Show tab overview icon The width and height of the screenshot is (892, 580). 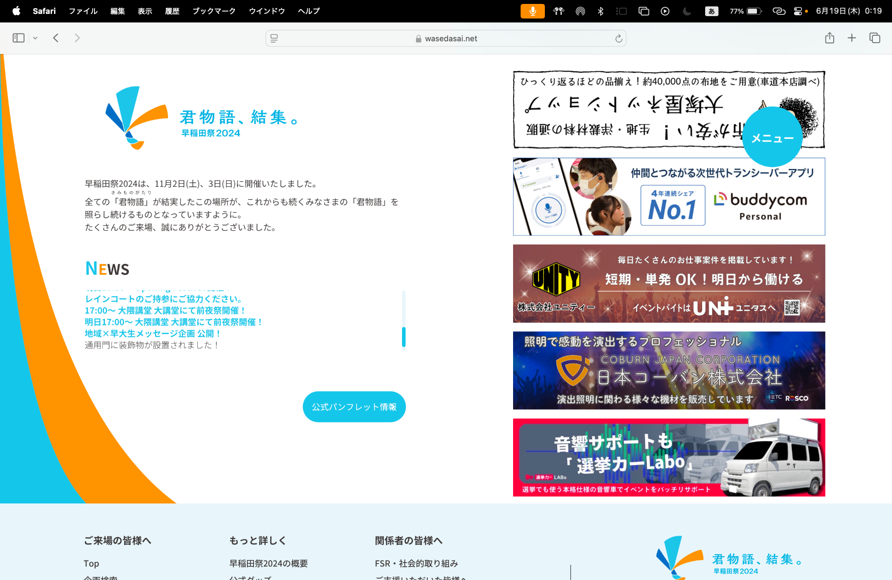click(x=875, y=38)
